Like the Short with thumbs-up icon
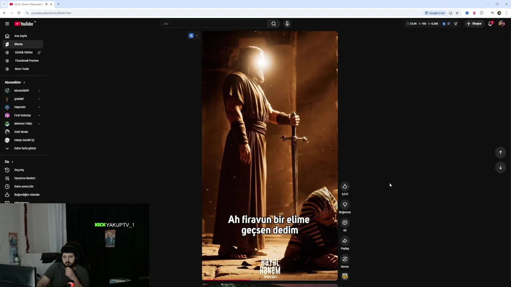This screenshot has width=511, height=287. (x=345, y=186)
